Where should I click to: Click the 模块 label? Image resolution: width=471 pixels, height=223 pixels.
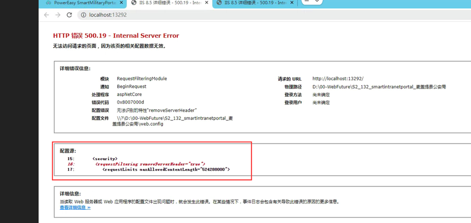(105, 79)
